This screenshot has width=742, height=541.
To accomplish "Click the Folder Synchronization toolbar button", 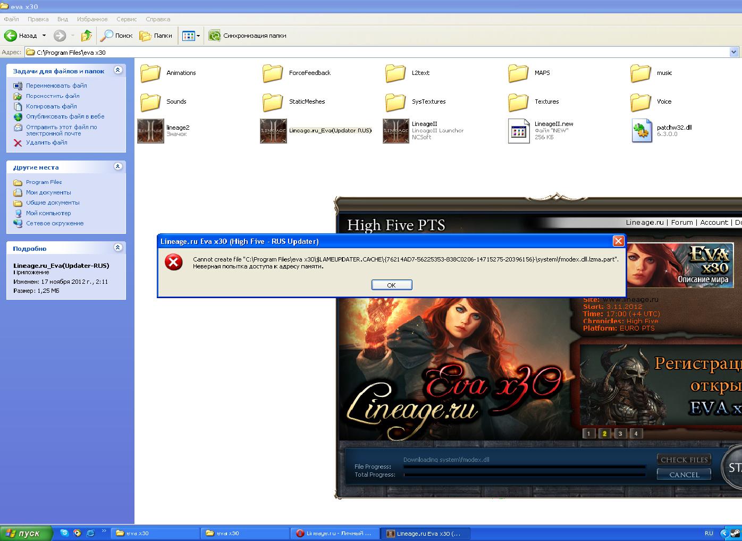I will (247, 36).
